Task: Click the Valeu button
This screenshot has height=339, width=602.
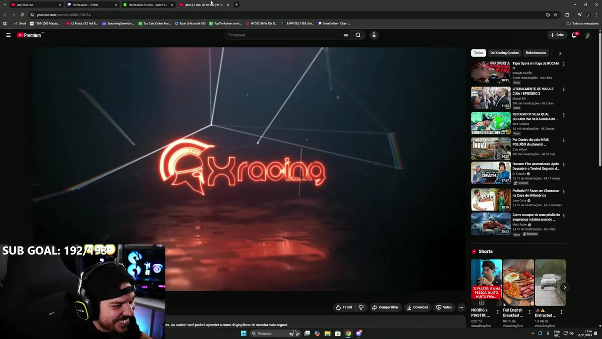Action: [x=444, y=307]
